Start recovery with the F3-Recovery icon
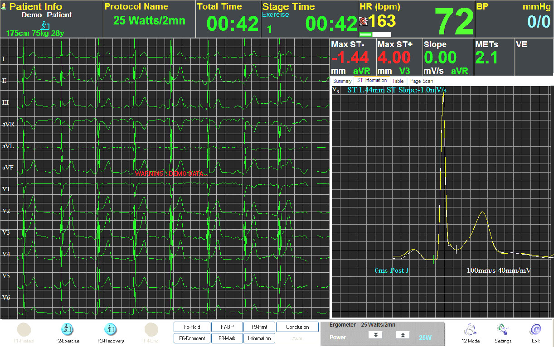554x347 pixels. coord(110,329)
